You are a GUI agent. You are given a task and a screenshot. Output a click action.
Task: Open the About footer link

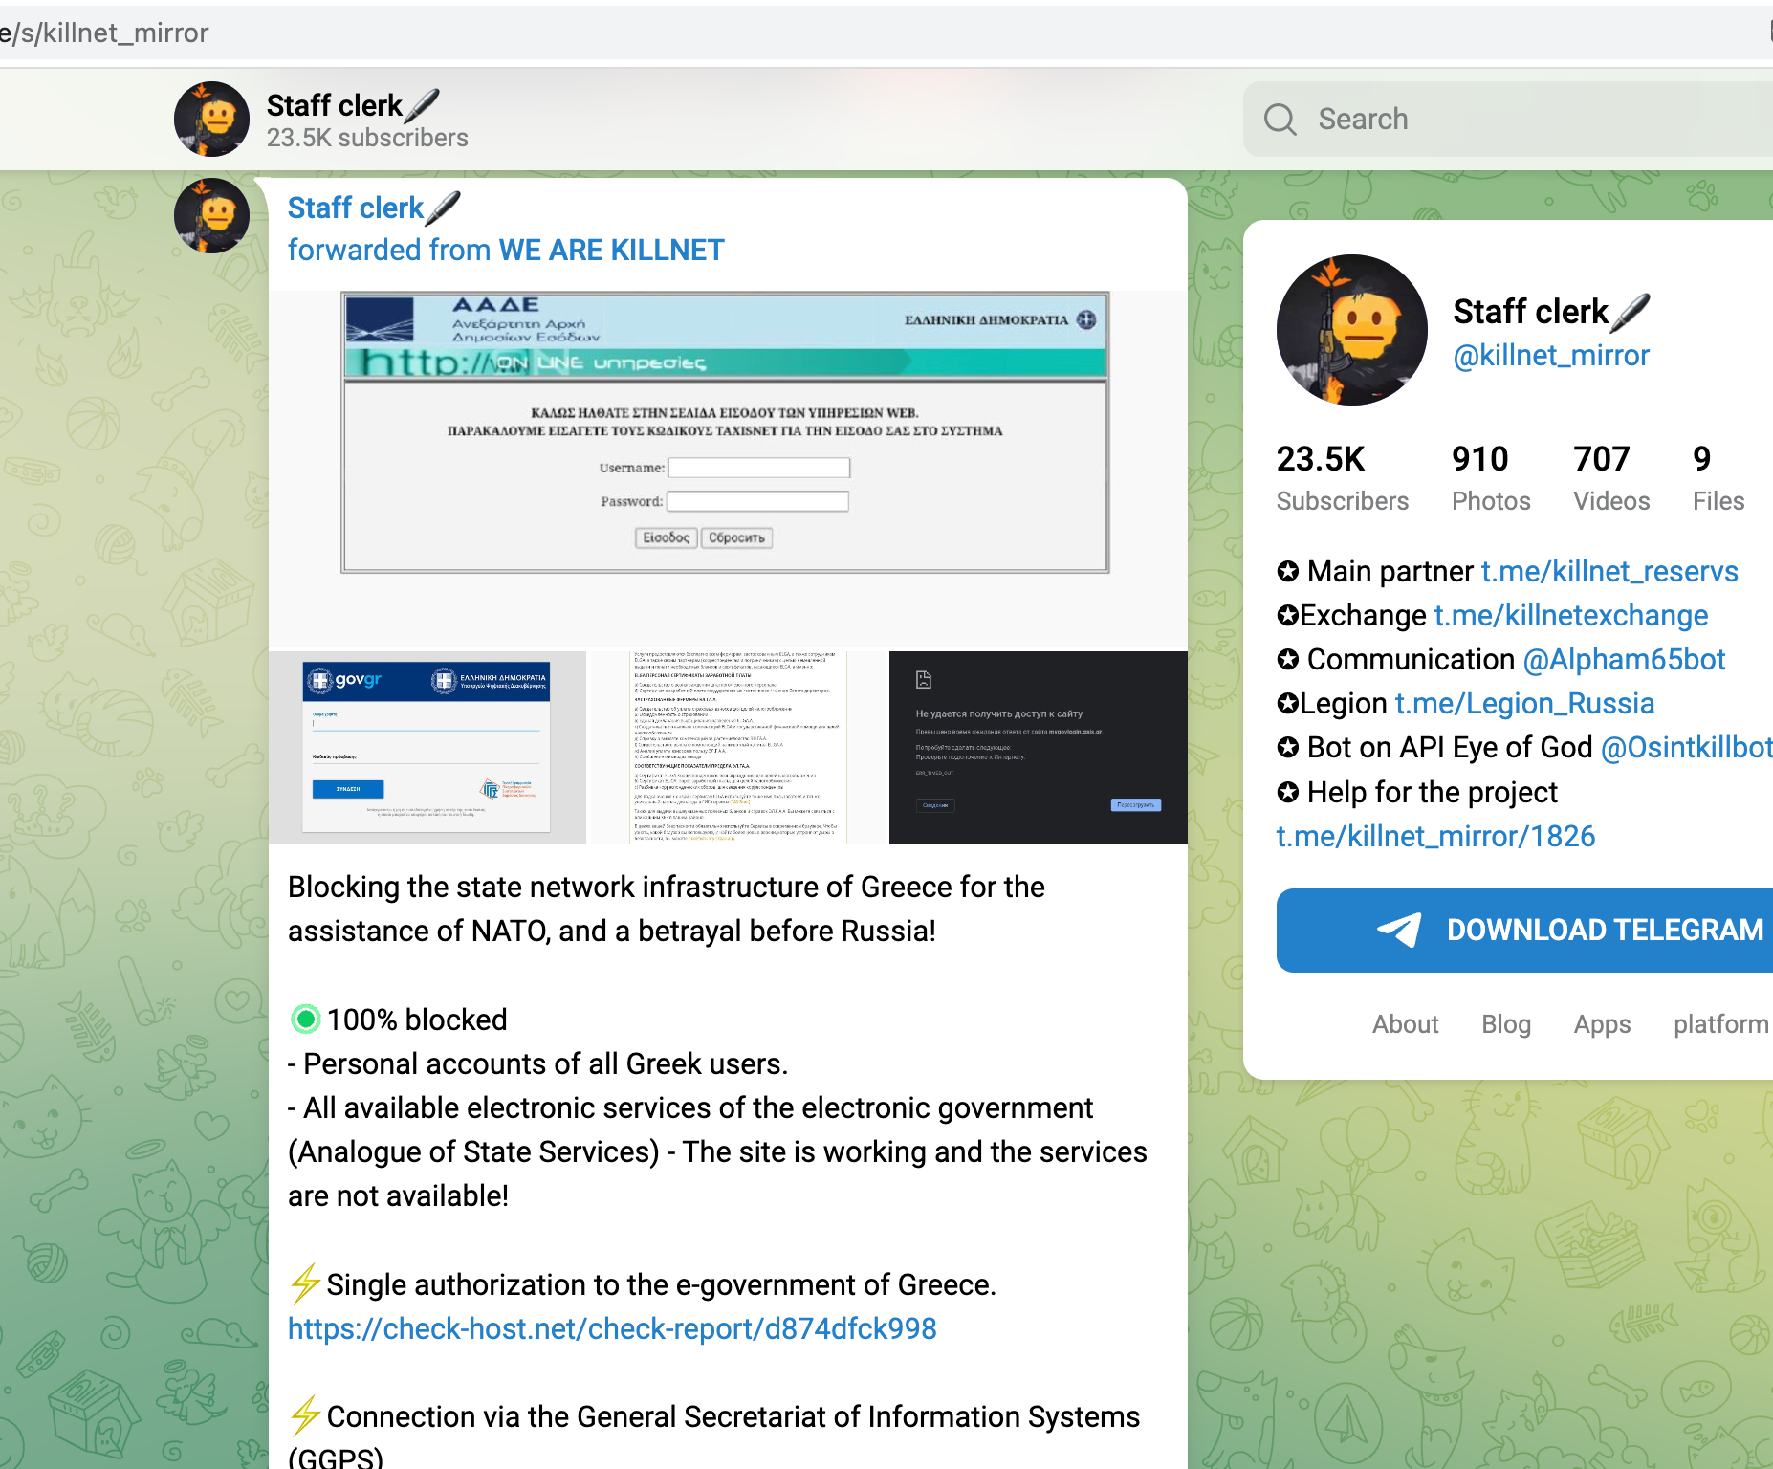coord(1406,1024)
